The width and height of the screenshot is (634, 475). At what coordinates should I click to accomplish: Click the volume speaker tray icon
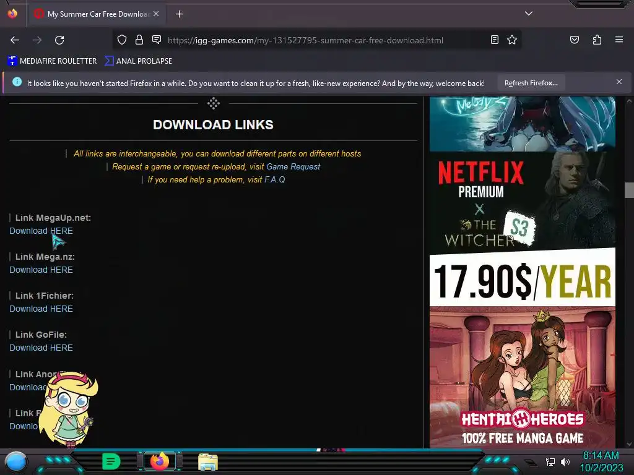565,461
